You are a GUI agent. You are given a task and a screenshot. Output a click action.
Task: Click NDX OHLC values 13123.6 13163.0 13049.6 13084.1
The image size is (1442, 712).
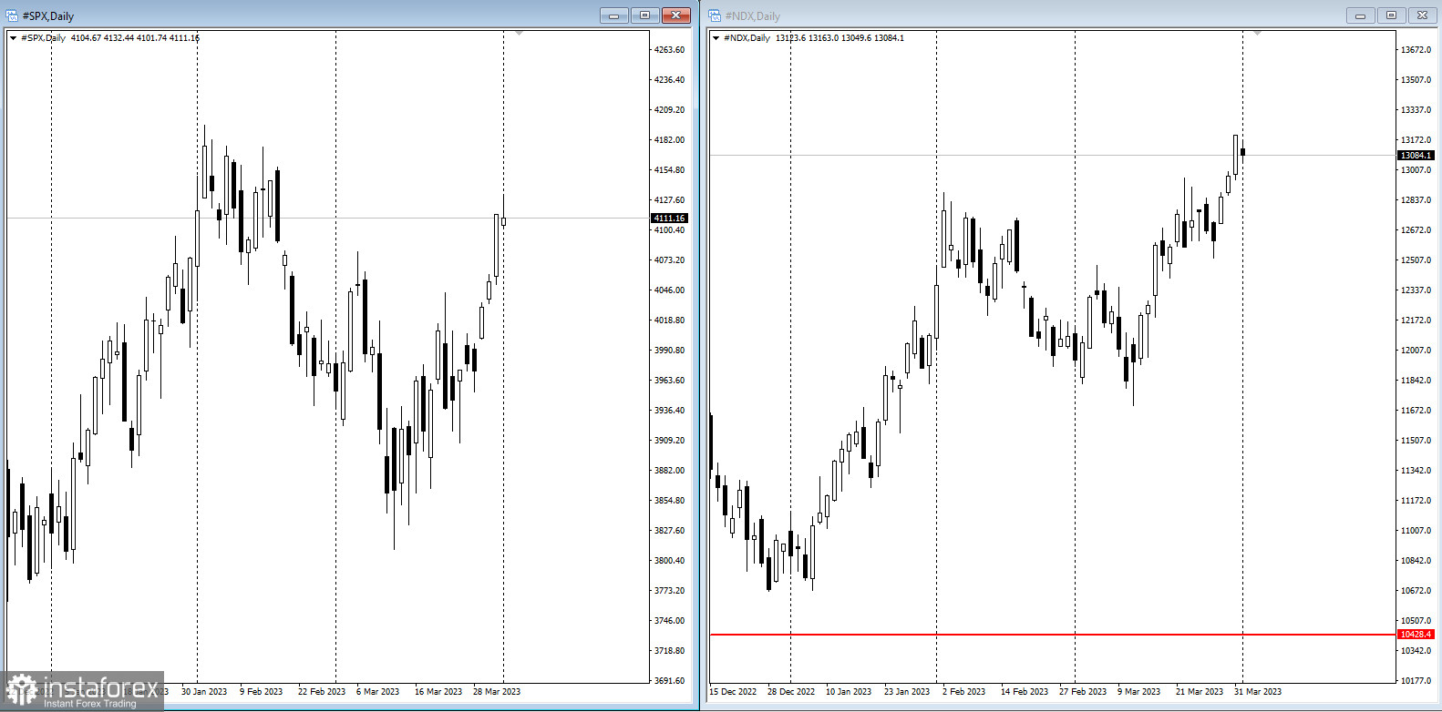pyautogui.click(x=839, y=38)
